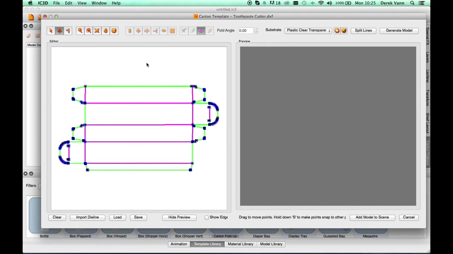Add Model to Scene
Image resolution: width=453 pixels, height=254 pixels.
pos(372,217)
